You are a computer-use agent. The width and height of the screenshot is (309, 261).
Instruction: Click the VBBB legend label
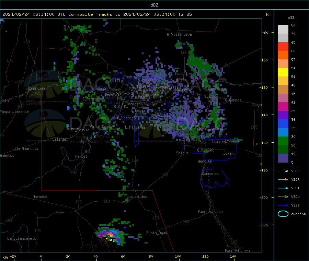pos(295,205)
